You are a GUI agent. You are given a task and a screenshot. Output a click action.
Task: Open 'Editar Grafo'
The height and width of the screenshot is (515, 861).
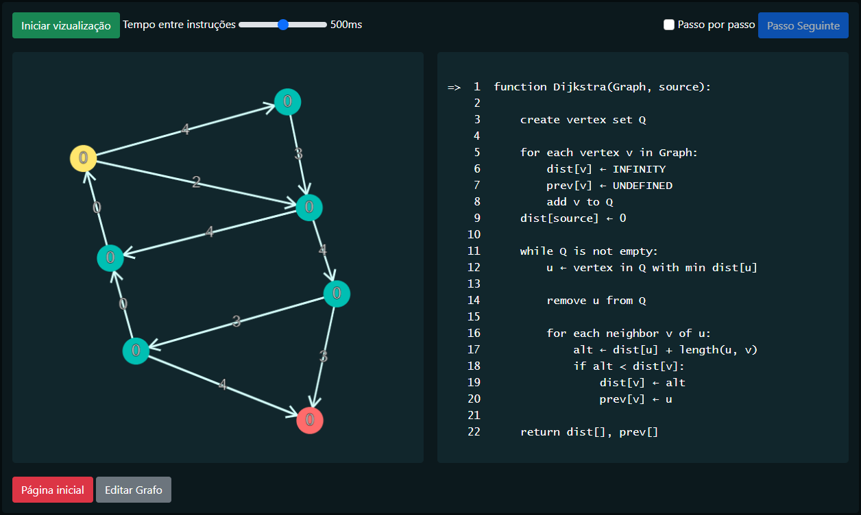tap(134, 490)
